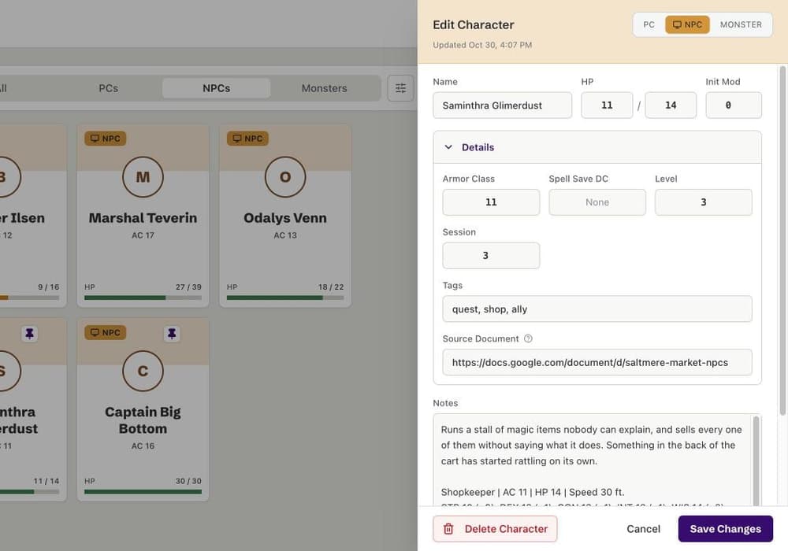The height and width of the screenshot is (551, 788).
Task: Click Captain Big Bottom's HP progress bar
Action: coord(143,492)
